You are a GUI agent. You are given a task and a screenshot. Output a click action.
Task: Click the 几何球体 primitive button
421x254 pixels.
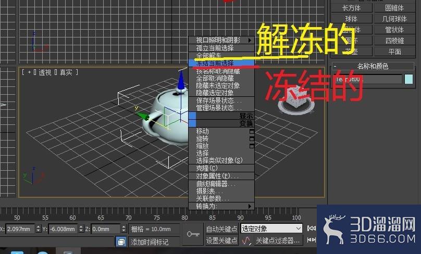point(394,19)
